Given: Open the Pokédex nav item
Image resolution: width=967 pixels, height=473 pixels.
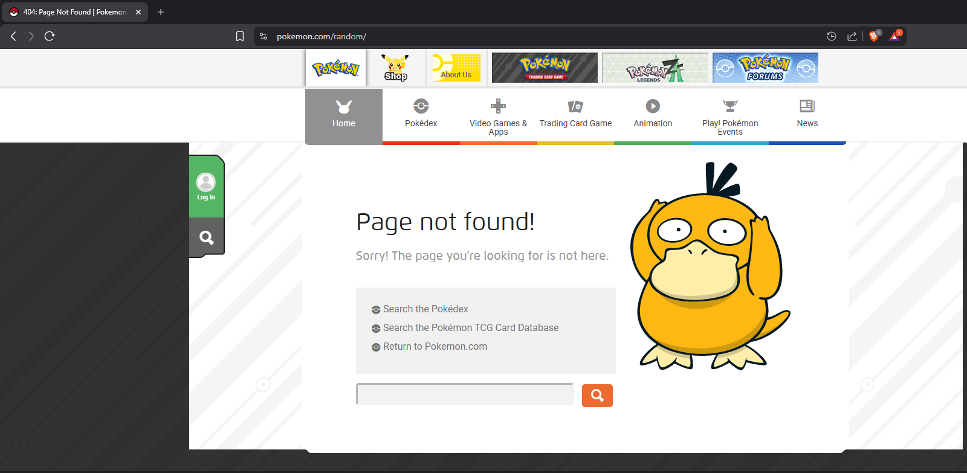Looking at the screenshot, I should 421,116.
